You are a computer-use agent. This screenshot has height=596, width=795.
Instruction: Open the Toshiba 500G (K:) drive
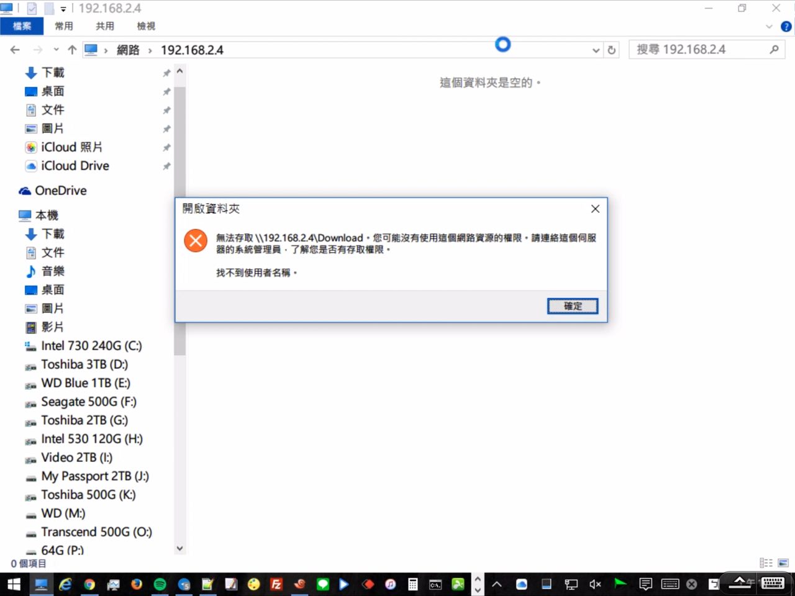(88, 495)
